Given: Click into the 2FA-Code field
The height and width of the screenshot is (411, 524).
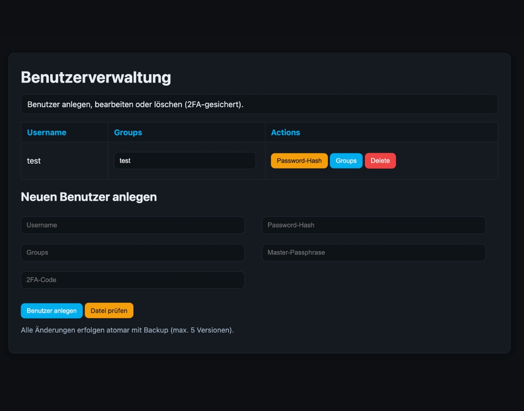Looking at the screenshot, I should pos(132,280).
